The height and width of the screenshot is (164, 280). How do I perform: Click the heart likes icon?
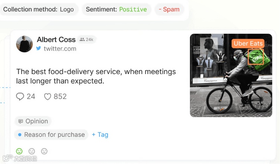tap(48, 97)
